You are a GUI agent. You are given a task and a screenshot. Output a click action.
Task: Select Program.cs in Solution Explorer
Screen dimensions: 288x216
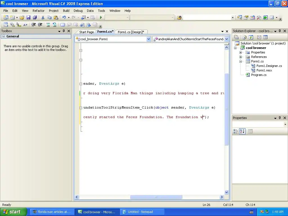(259, 75)
